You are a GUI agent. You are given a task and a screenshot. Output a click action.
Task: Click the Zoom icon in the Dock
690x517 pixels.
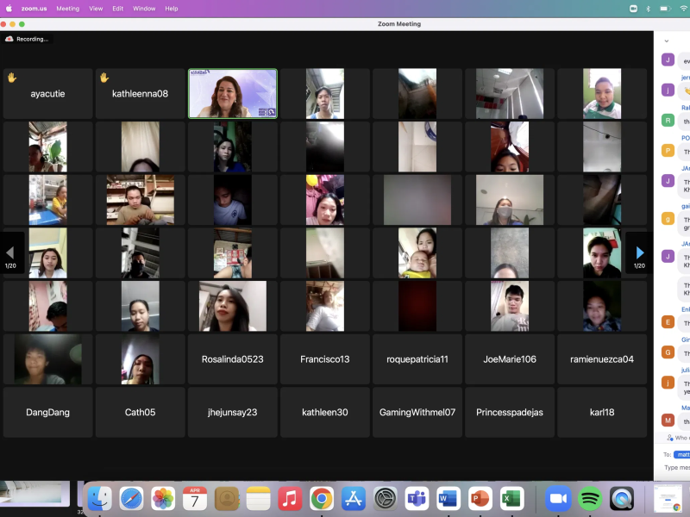coord(558,499)
